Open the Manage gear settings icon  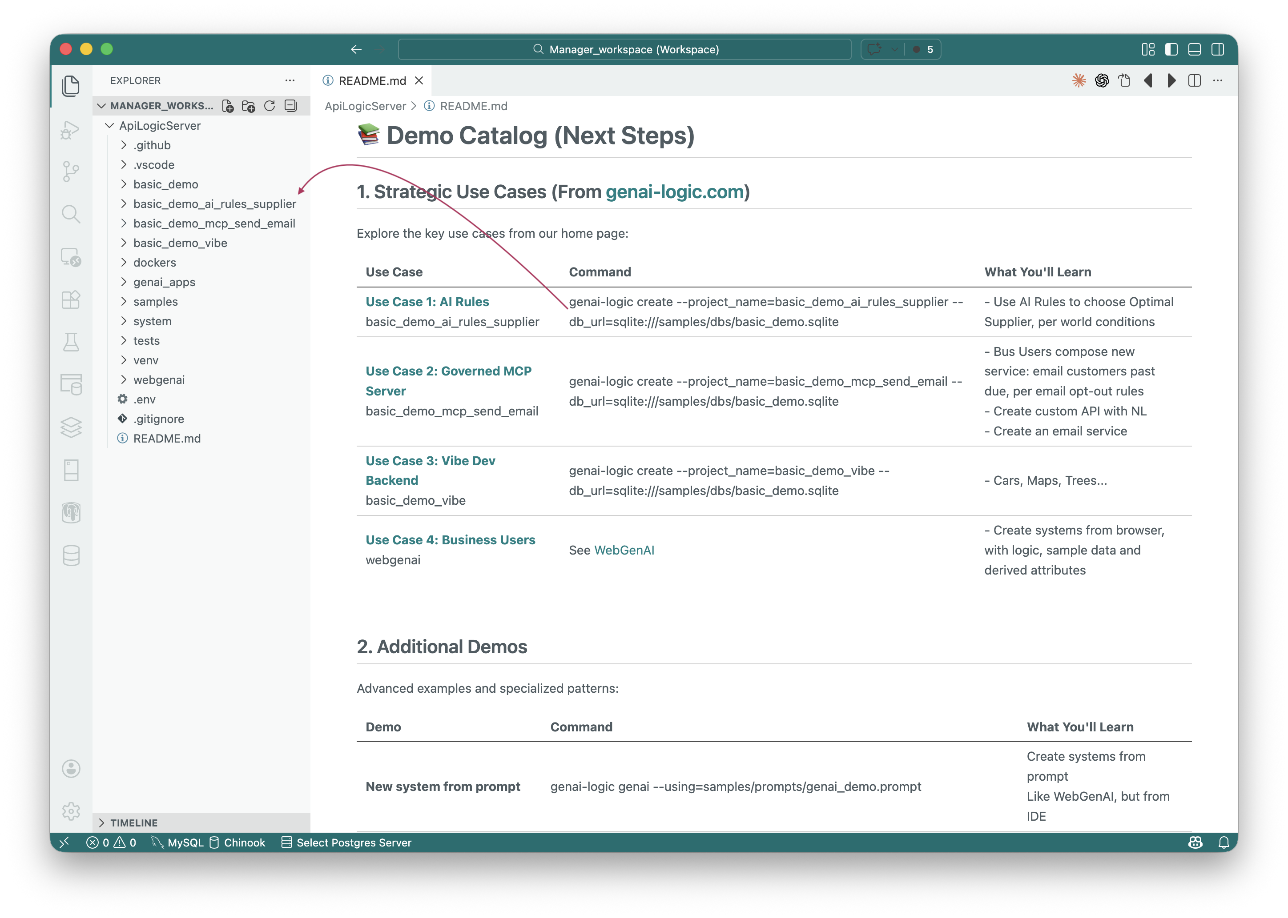(x=71, y=811)
